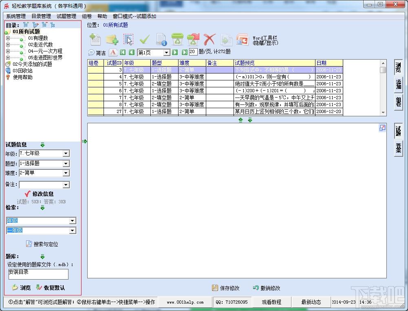Click the font 'A' icon near 简洁
This screenshot has width=408, height=311.
(x=113, y=52)
